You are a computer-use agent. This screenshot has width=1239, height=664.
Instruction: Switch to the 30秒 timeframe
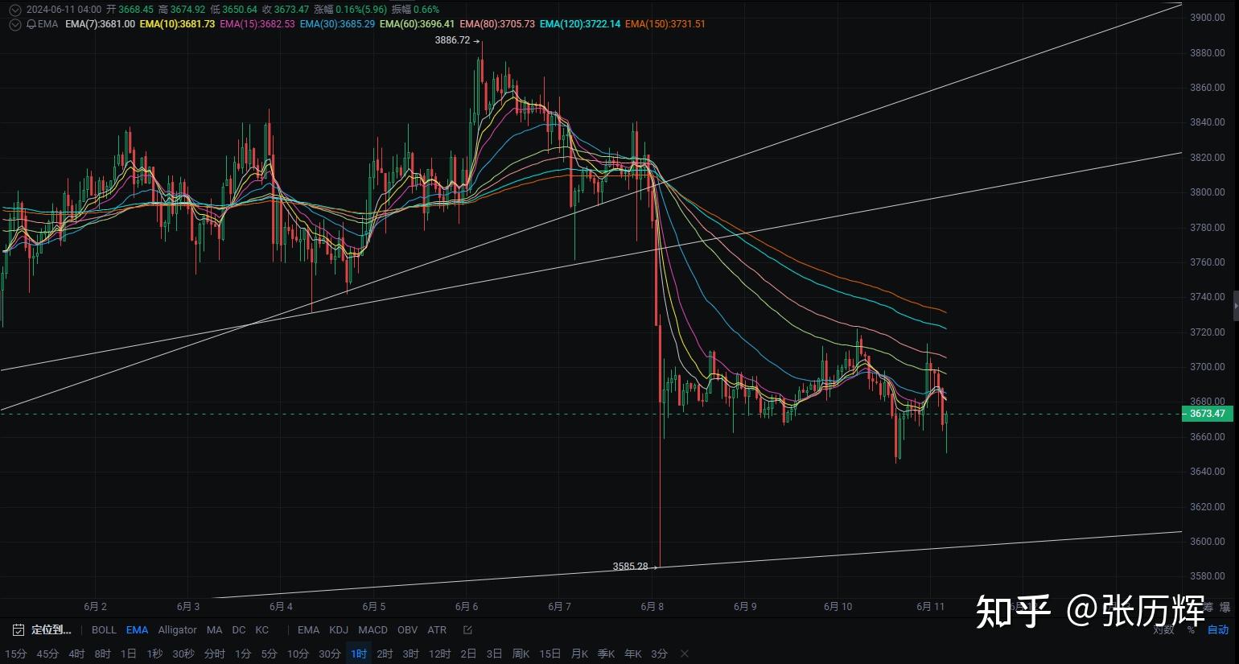click(183, 654)
